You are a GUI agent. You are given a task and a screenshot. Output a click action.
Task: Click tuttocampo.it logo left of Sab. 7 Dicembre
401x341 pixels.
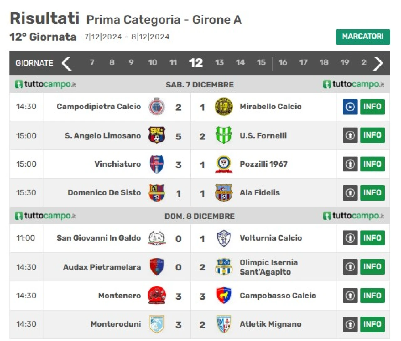tap(45, 84)
